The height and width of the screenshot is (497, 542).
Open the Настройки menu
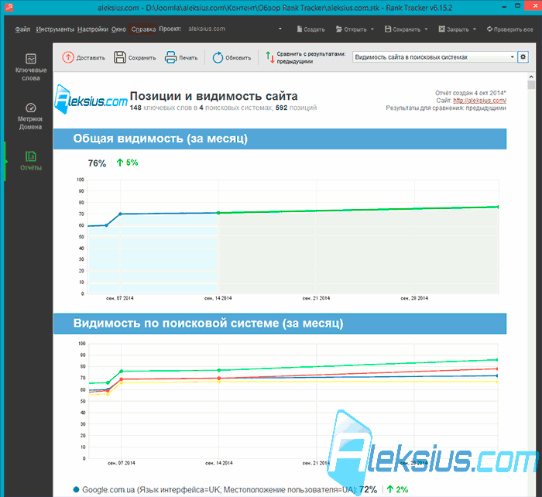[93, 29]
